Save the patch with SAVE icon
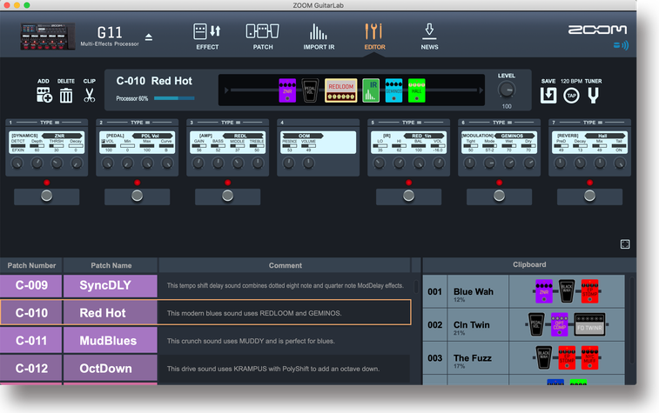659x413 pixels. point(548,95)
